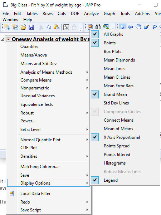Click the Paste clipboard icon
161x215 pixels.
(57, 27)
